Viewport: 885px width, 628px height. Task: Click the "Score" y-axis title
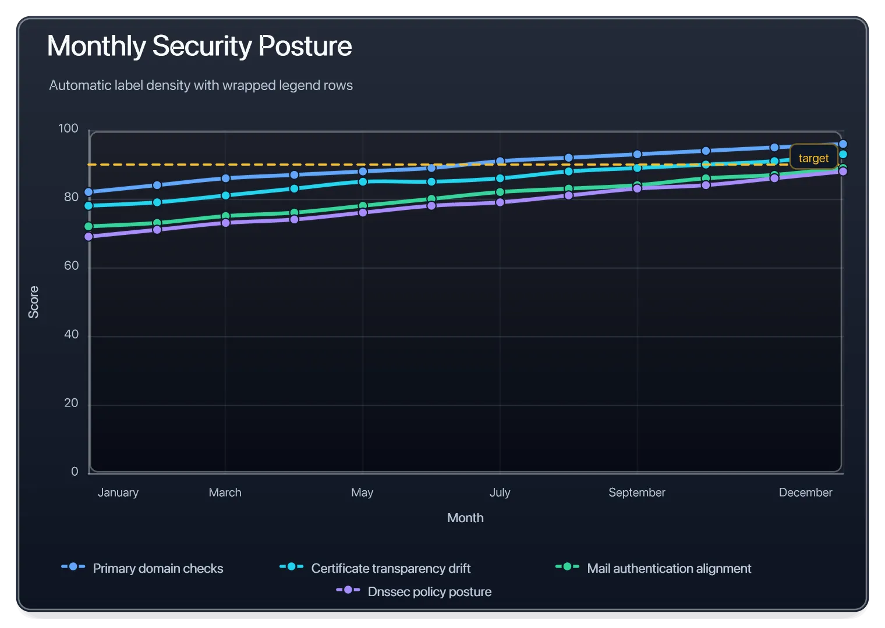34,302
